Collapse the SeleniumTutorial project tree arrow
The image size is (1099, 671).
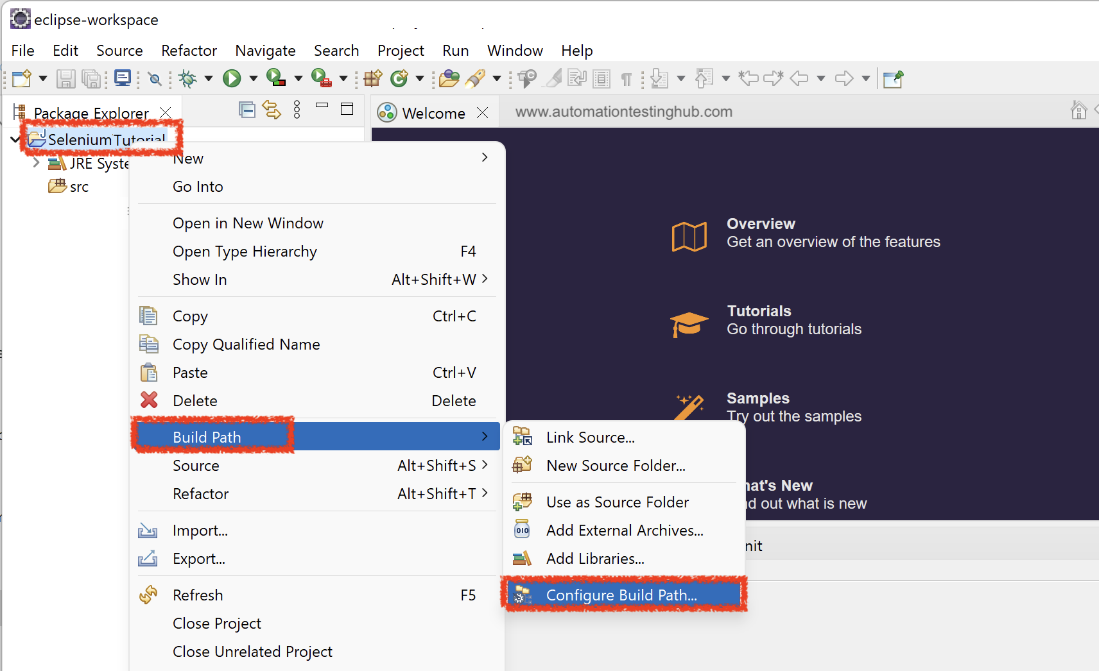pyautogui.click(x=16, y=139)
